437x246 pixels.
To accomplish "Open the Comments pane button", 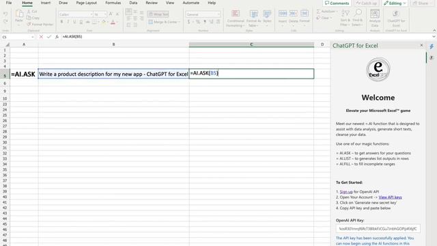I will [x=337, y=3].
